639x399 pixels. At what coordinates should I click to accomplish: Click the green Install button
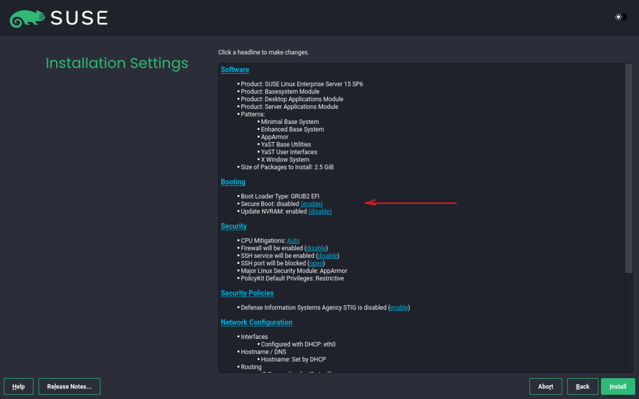[618, 387]
